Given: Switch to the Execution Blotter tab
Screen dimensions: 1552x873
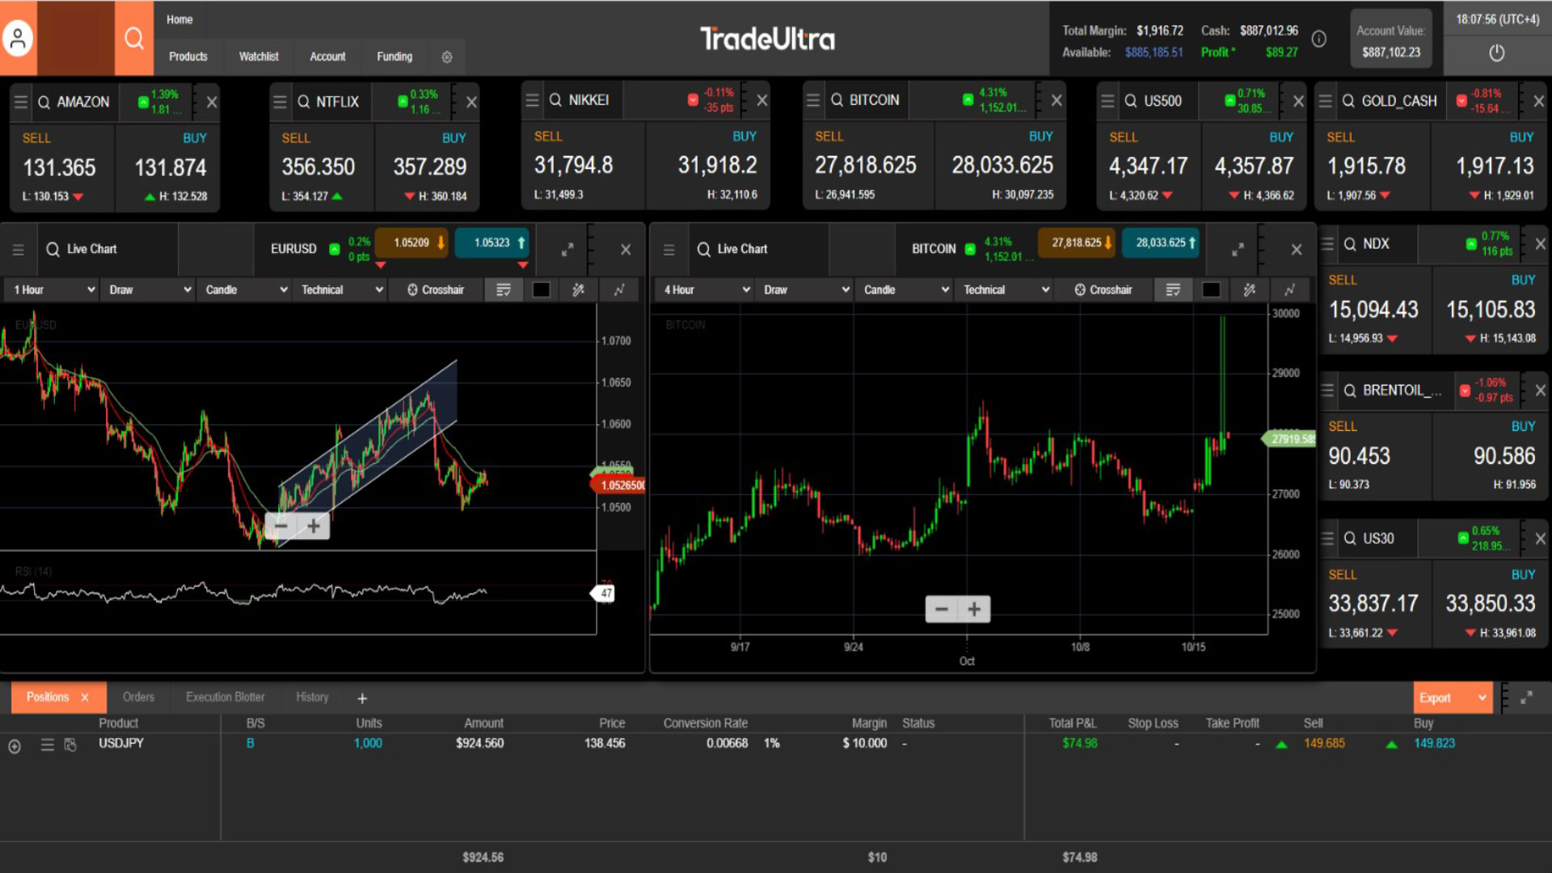Looking at the screenshot, I should pyautogui.click(x=225, y=697).
